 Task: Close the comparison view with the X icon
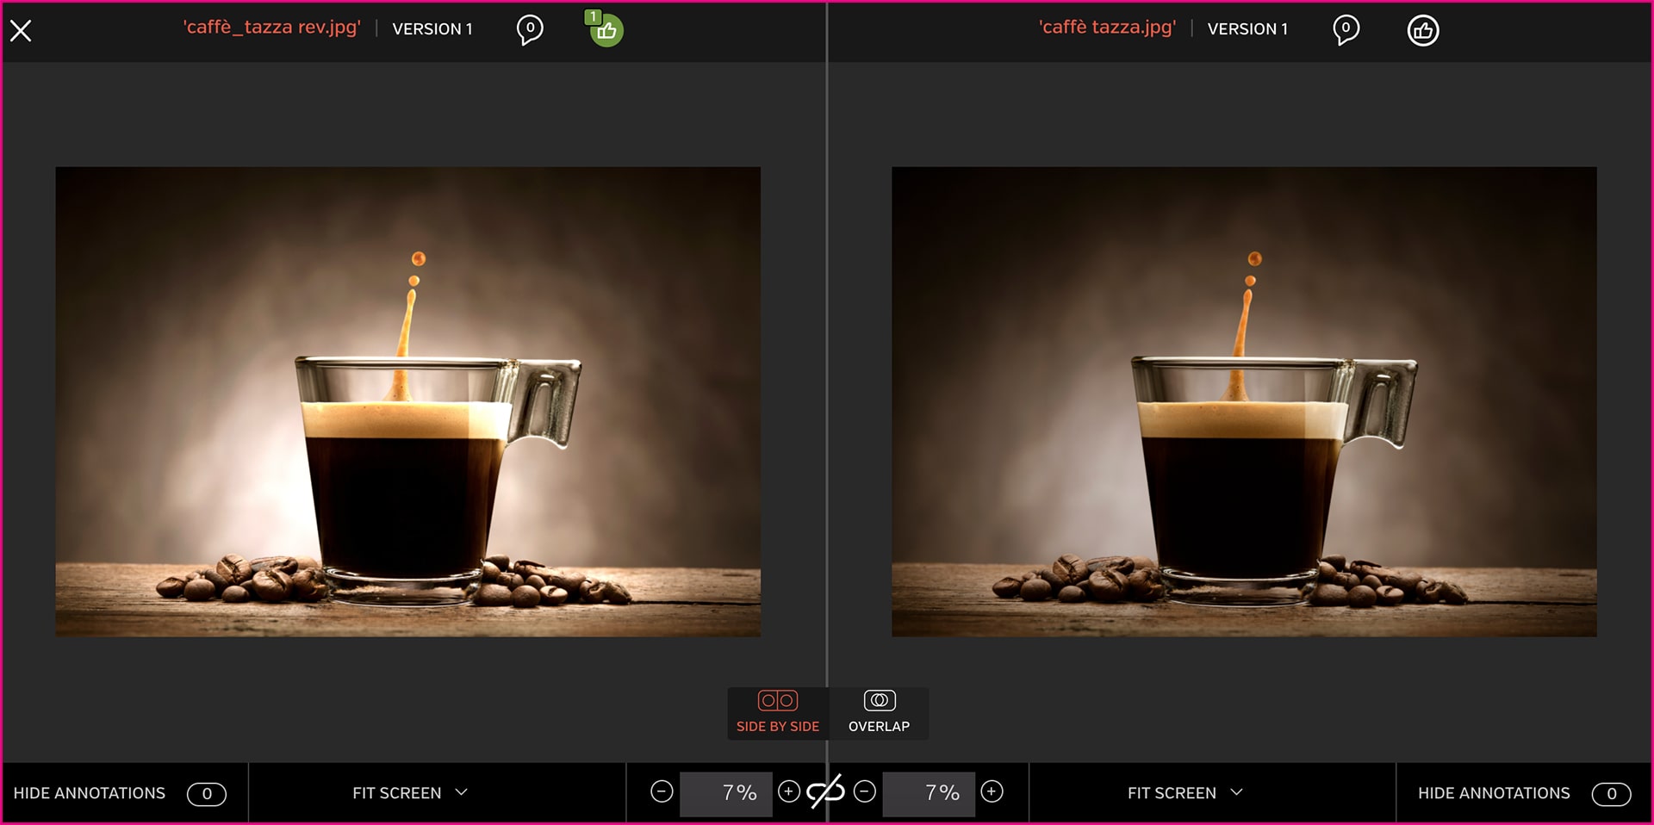pos(21,31)
